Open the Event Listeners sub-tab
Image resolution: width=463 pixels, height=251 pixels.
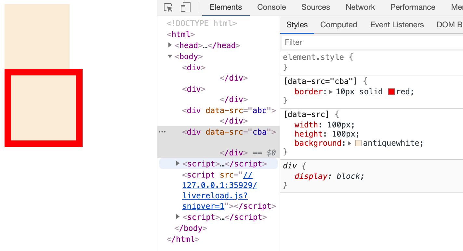[397, 25]
